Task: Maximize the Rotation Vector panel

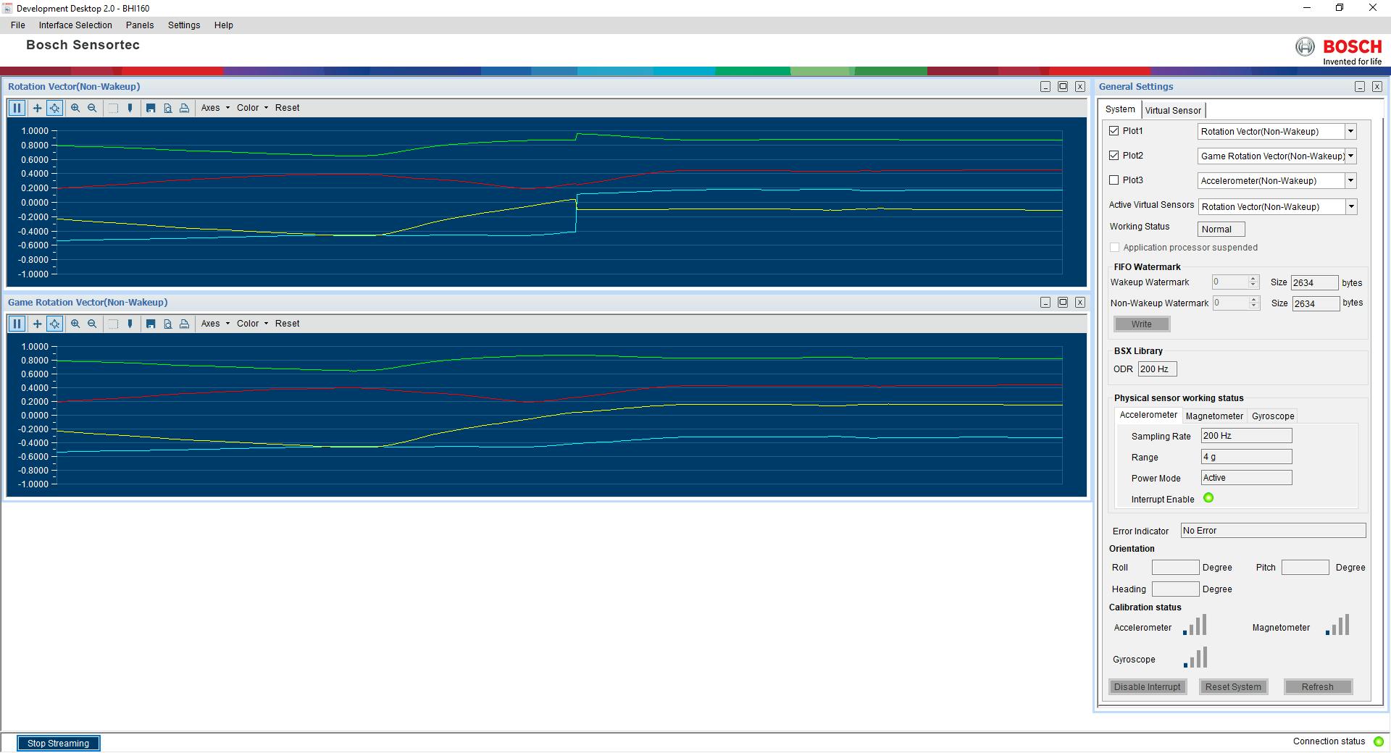Action: click(x=1063, y=87)
